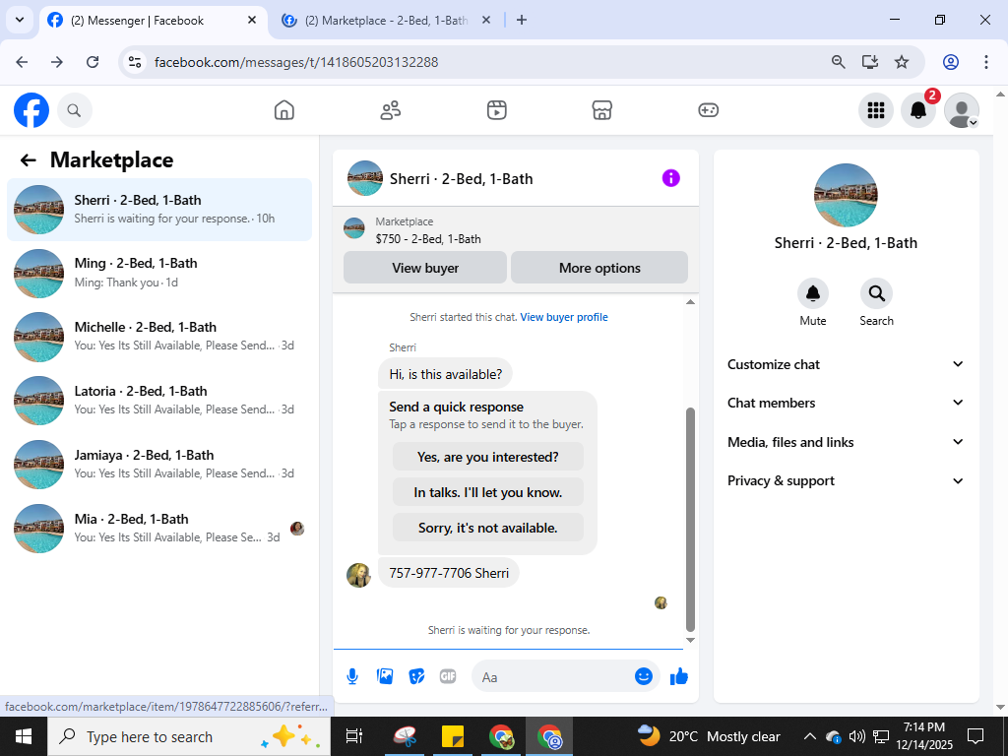Expand the Privacy & support section
This screenshot has height=756, width=1008.
pos(846,480)
